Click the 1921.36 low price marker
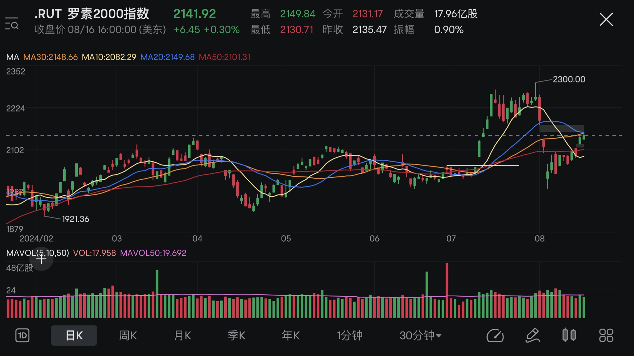The image size is (634, 356). 75,219
